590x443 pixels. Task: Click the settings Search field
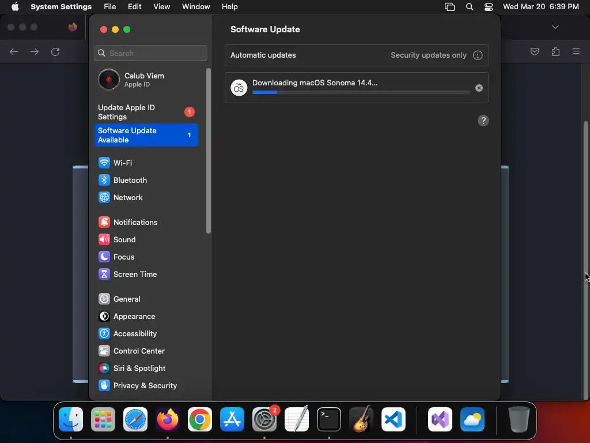[x=150, y=53]
